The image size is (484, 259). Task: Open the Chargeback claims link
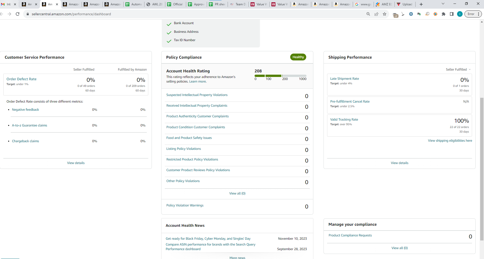click(25, 141)
